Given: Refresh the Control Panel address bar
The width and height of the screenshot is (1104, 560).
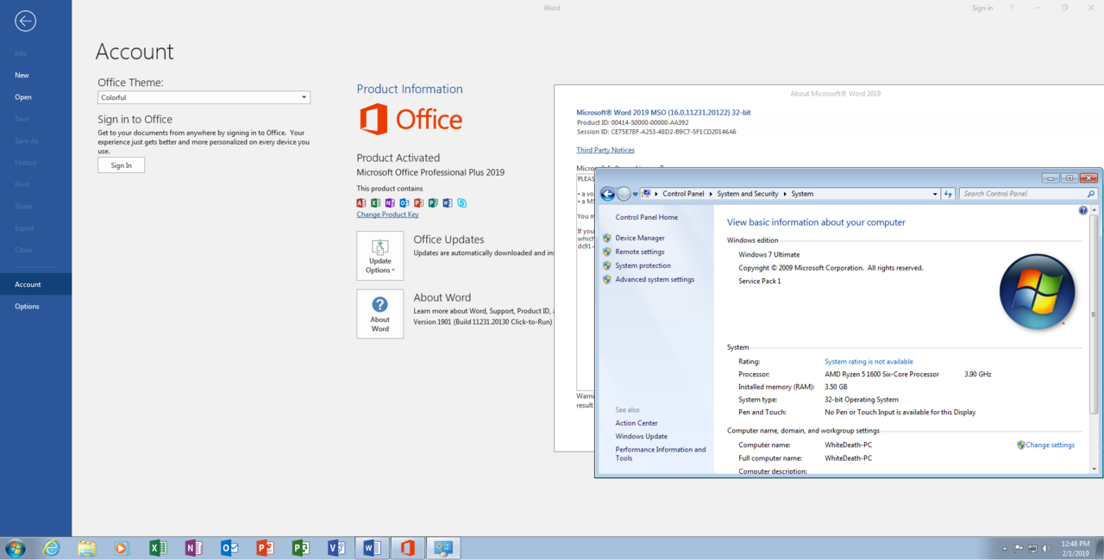Looking at the screenshot, I should click(948, 194).
